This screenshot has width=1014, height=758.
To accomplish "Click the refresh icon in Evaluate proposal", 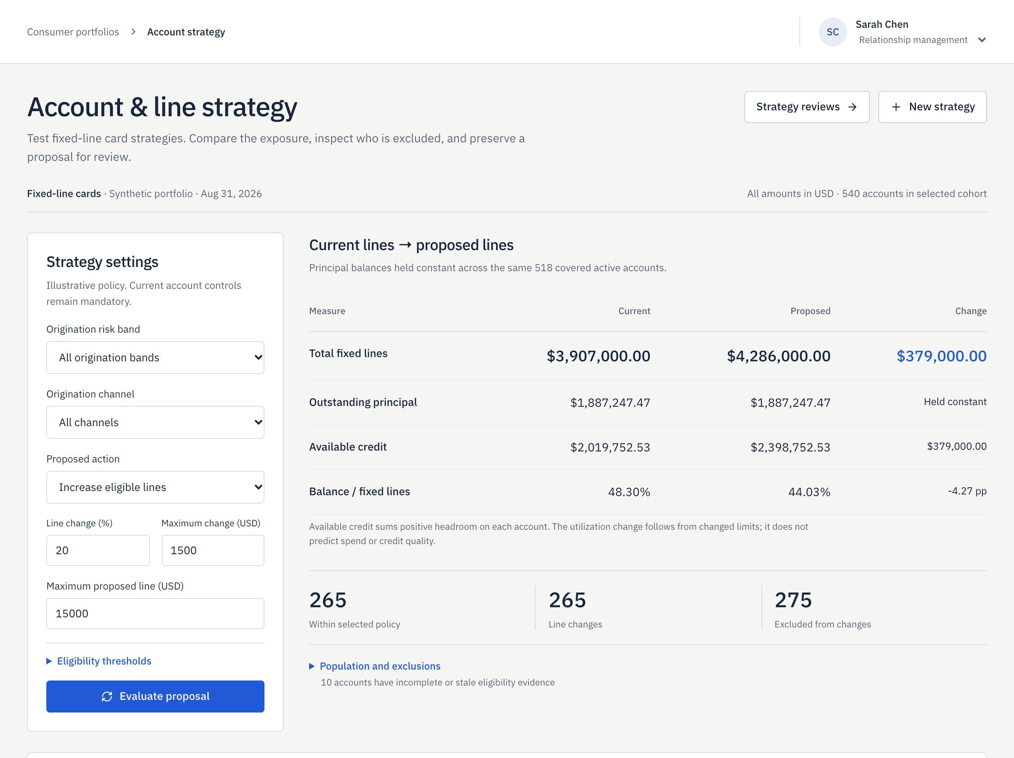I will click(107, 697).
